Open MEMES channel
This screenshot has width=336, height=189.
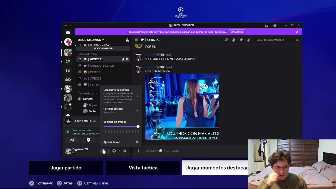click(x=103, y=72)
